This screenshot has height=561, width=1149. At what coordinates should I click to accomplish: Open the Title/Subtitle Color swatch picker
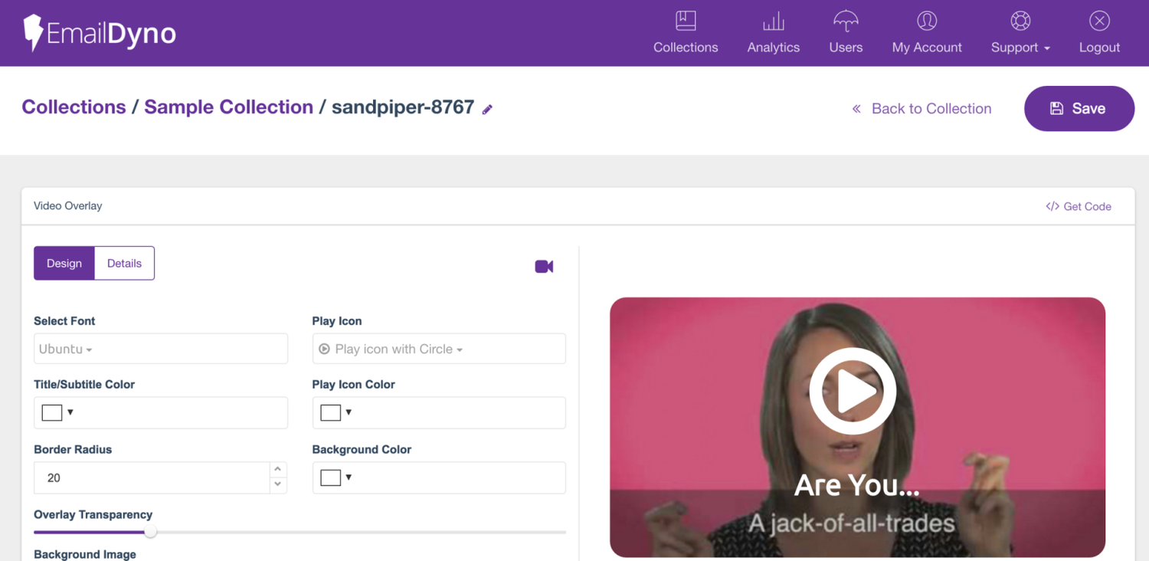(58, 412)
